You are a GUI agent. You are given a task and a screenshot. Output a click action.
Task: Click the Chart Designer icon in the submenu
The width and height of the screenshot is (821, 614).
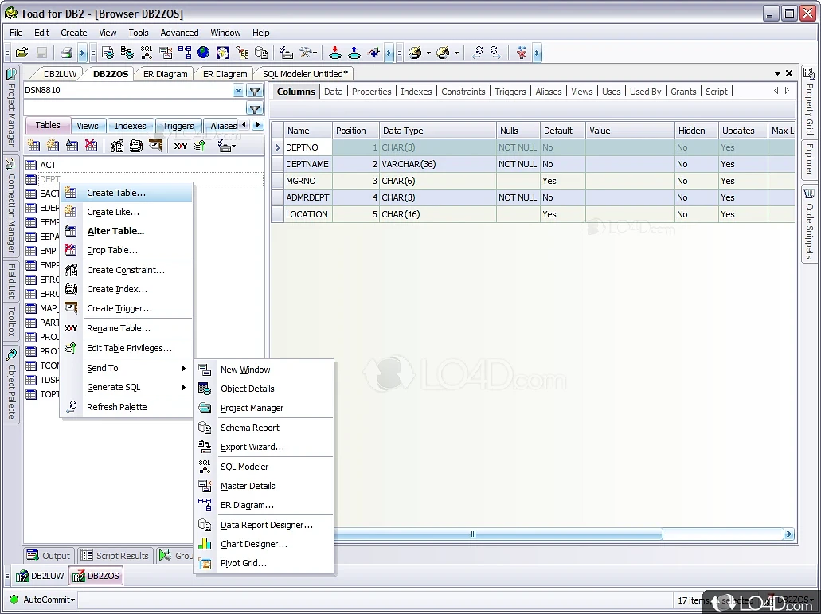(x=205, y=544)
